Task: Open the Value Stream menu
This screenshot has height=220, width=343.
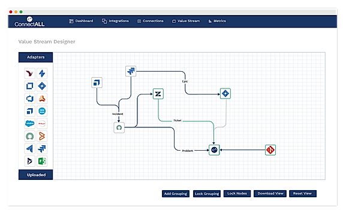Action: (186, 21)
